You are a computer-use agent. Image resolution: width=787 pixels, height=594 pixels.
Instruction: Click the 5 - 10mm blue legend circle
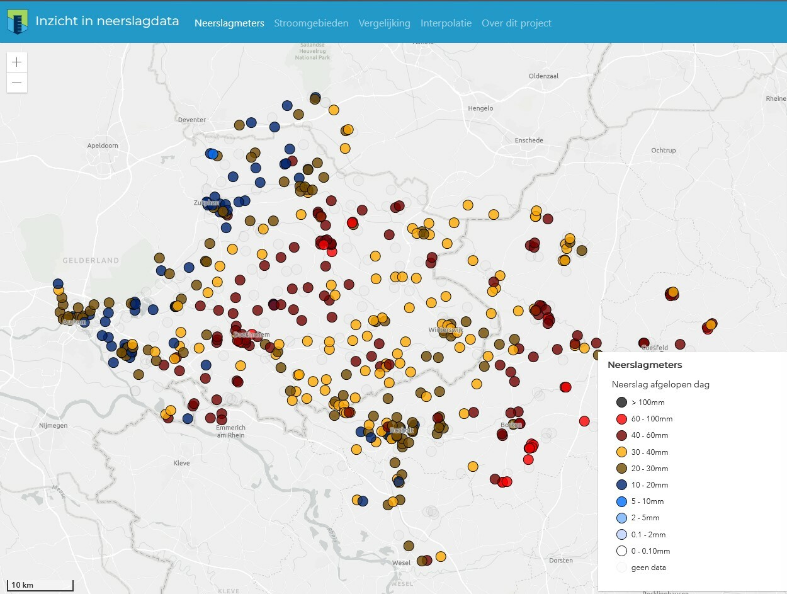point(622,501)
